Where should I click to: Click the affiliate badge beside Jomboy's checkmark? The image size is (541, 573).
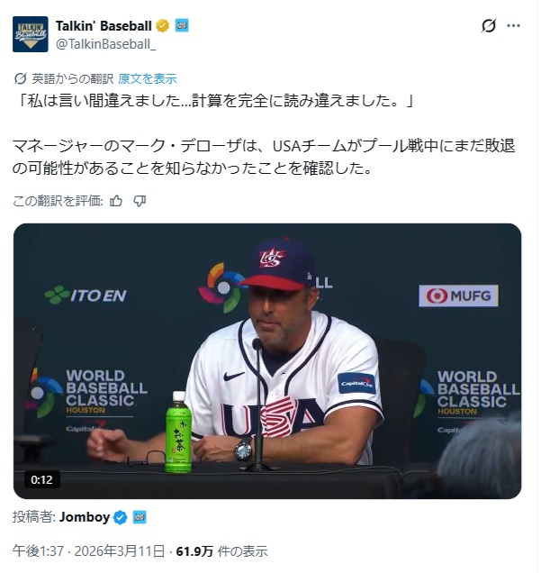(x=140, y=519)
